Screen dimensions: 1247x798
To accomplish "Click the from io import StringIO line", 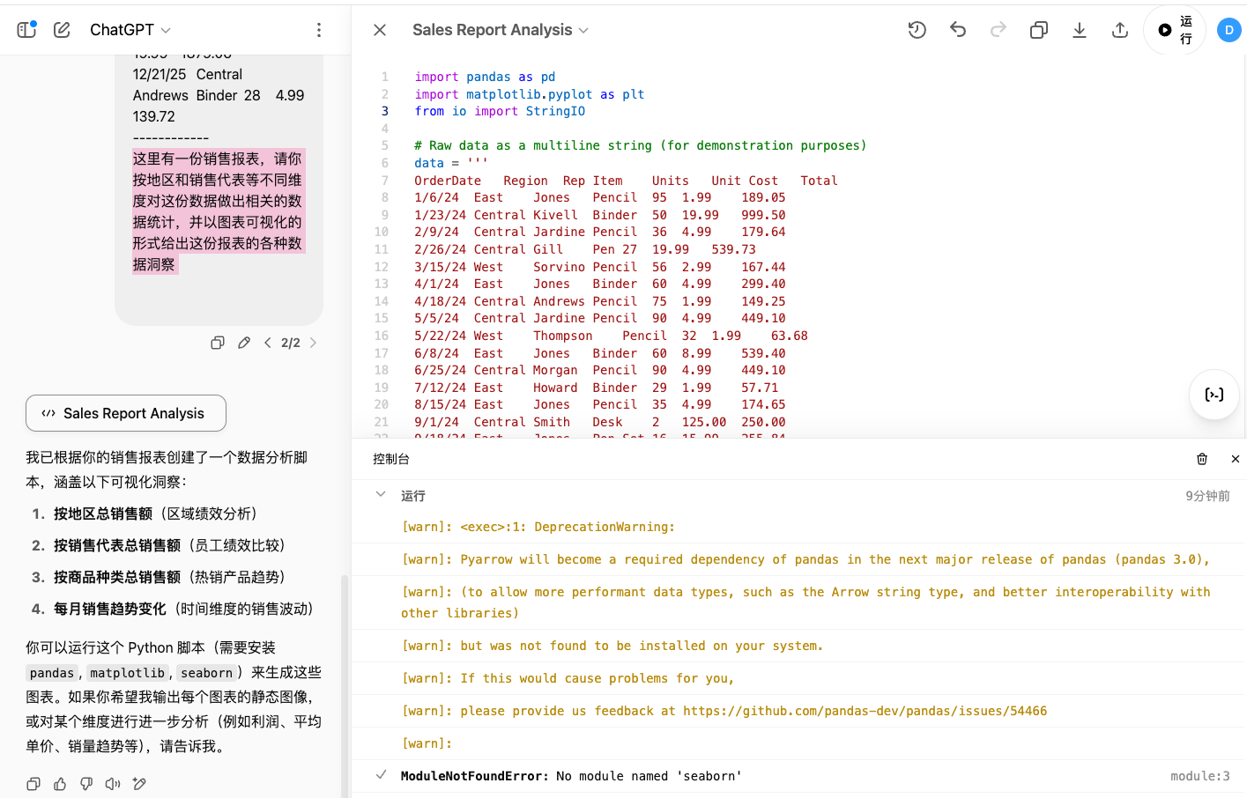I will (500, 111).
